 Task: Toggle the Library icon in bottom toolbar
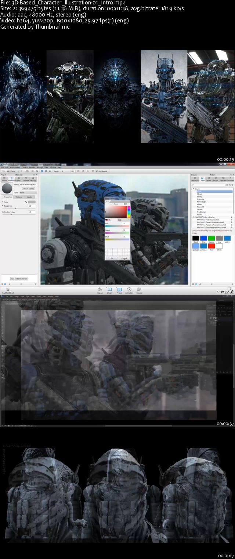[109, 290]
